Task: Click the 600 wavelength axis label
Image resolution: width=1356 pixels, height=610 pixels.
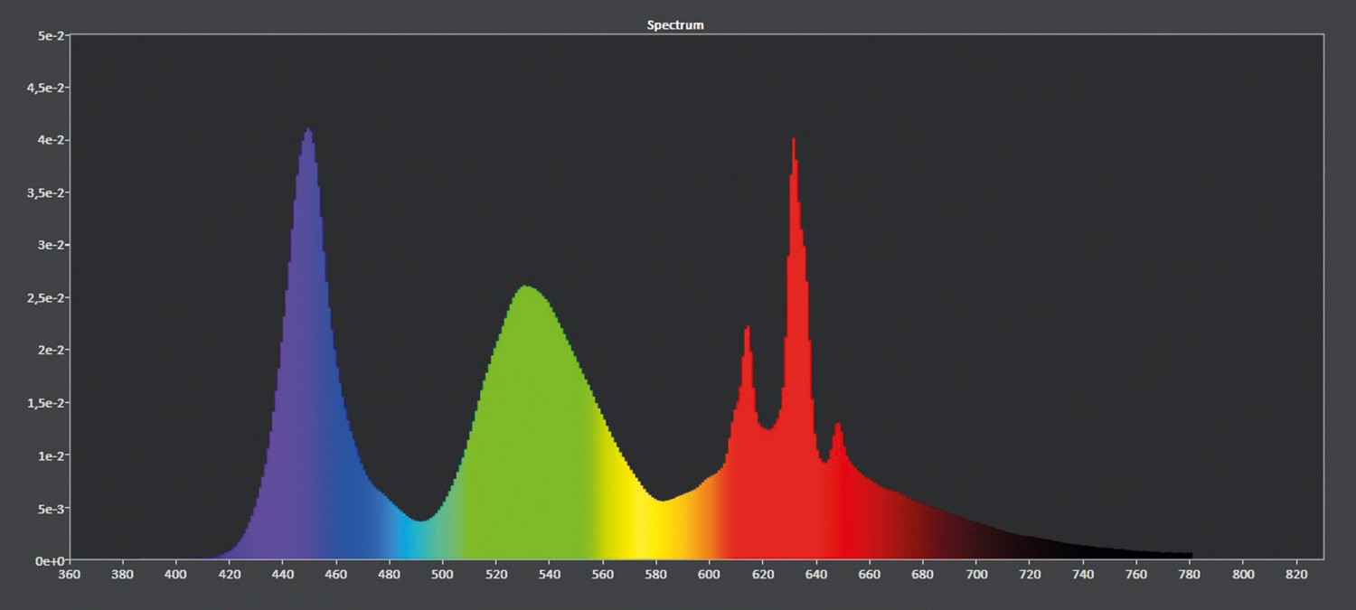Action: click(709, 574)
